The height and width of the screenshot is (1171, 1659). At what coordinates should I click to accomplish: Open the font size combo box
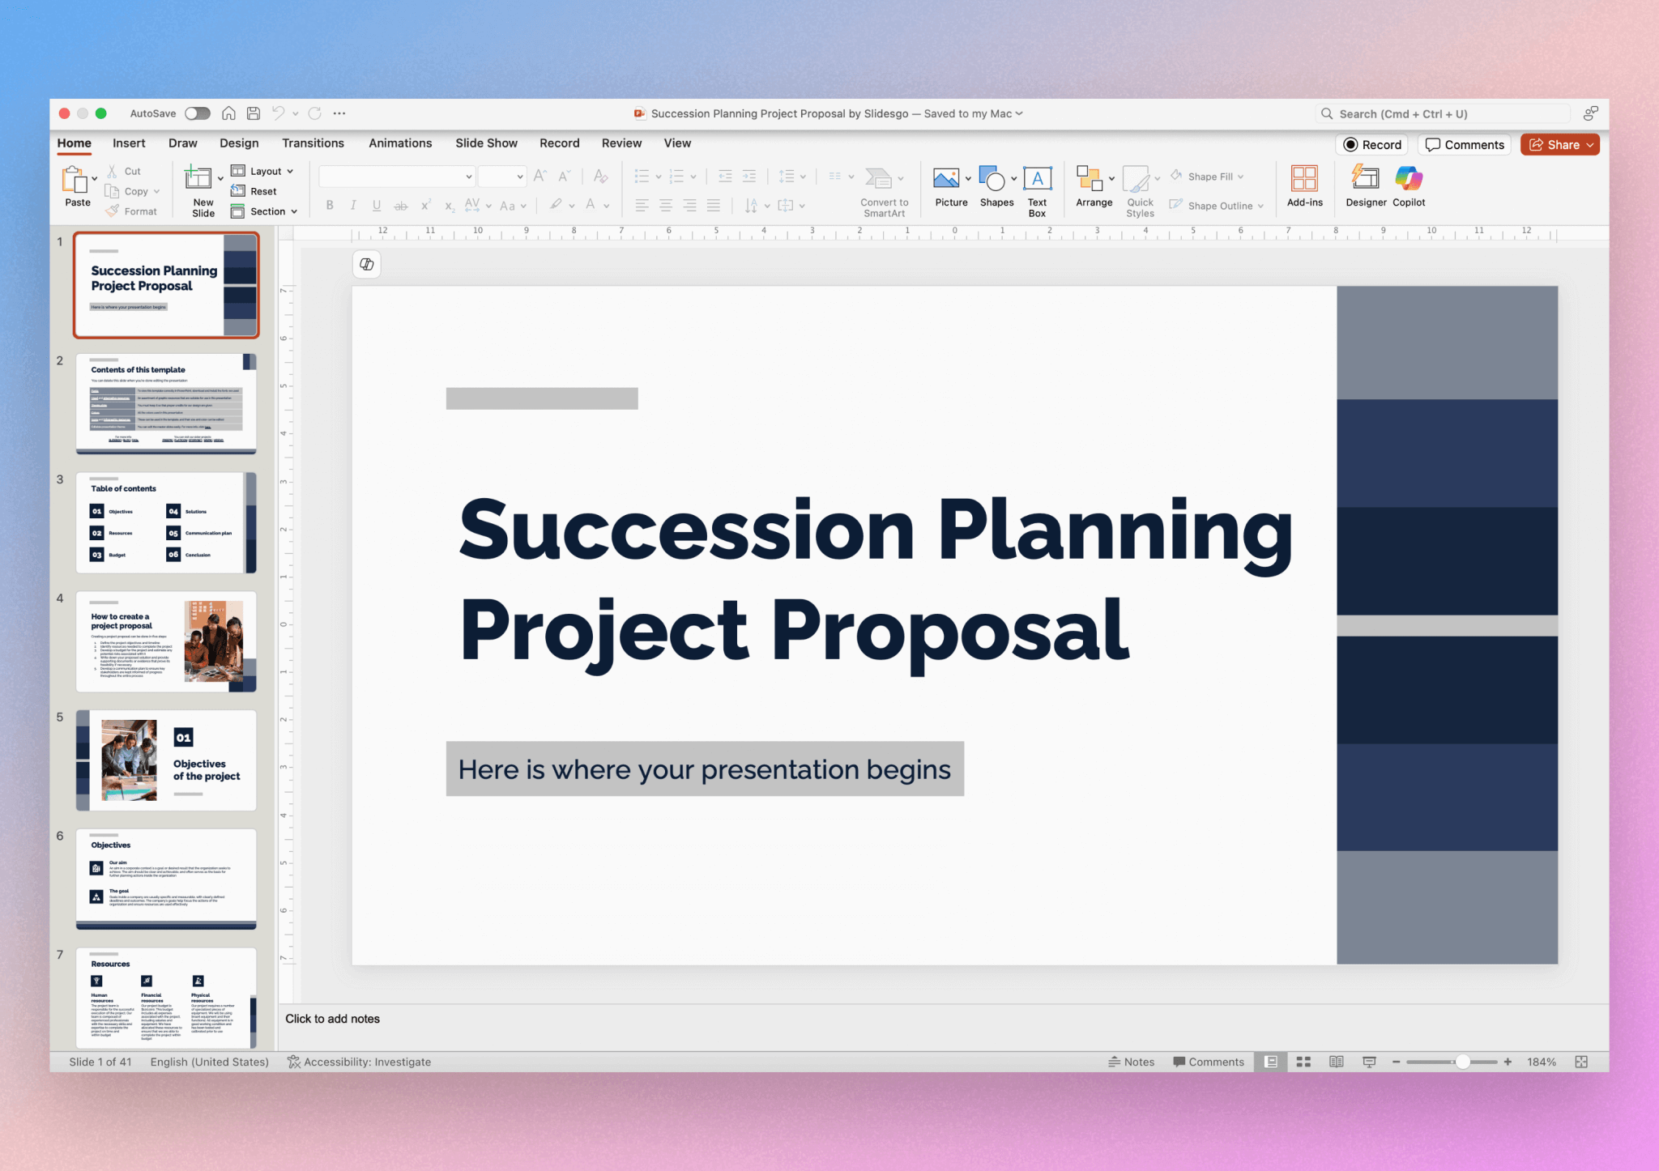(501, 177)
